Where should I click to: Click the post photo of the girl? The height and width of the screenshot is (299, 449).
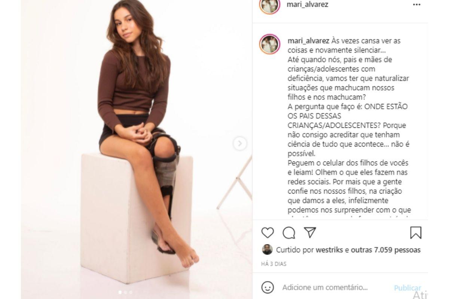pos(136,149)
